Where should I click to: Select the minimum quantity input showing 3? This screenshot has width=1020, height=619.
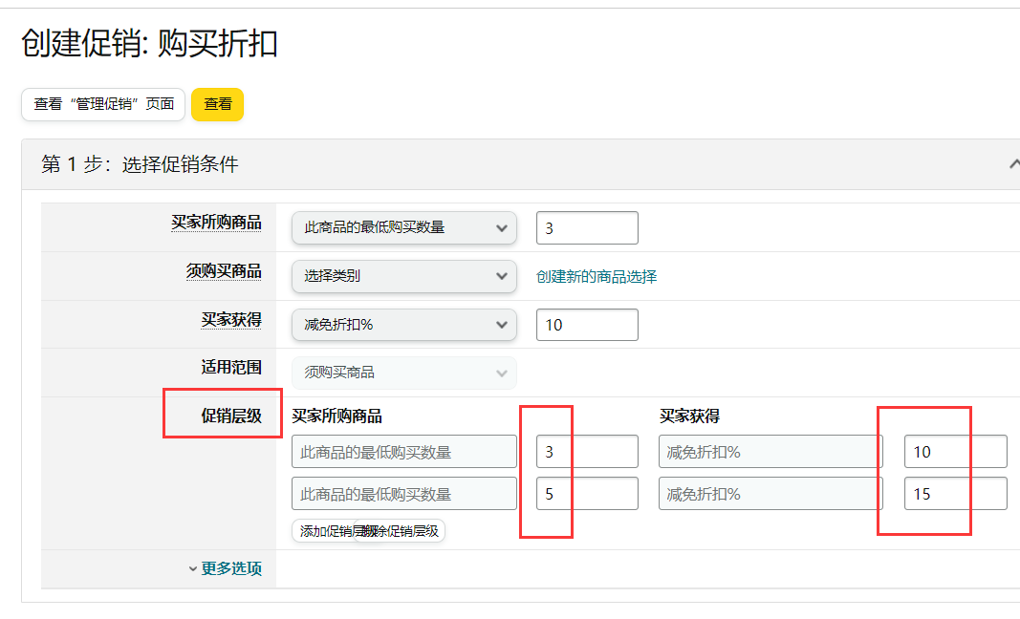point(587,227)
